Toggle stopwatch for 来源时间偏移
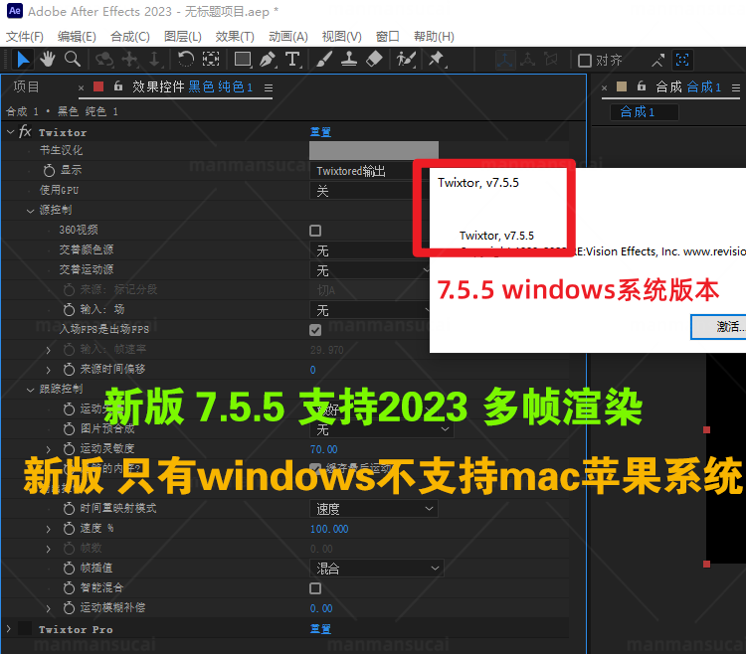This screenshot has width=746, height=654. click(69, 370)
